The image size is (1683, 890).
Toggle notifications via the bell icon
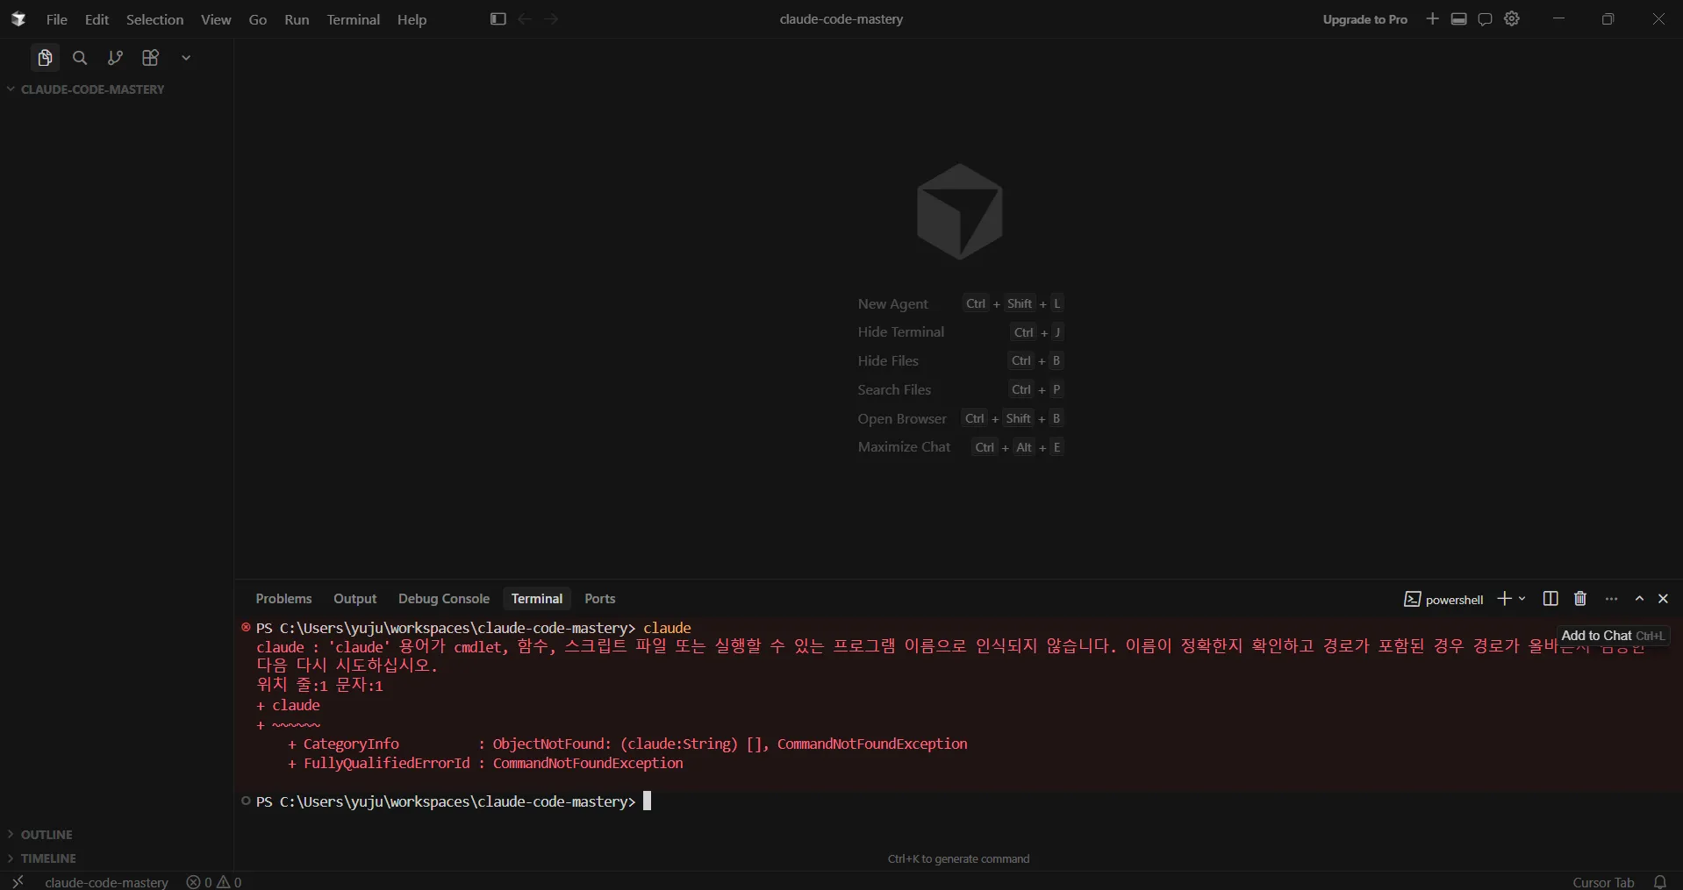click(1661, 881)
